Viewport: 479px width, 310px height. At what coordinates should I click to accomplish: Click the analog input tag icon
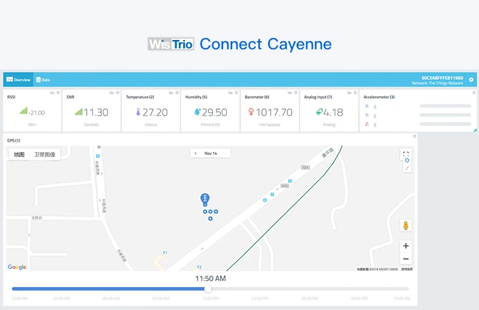click(x=319, y=112)
